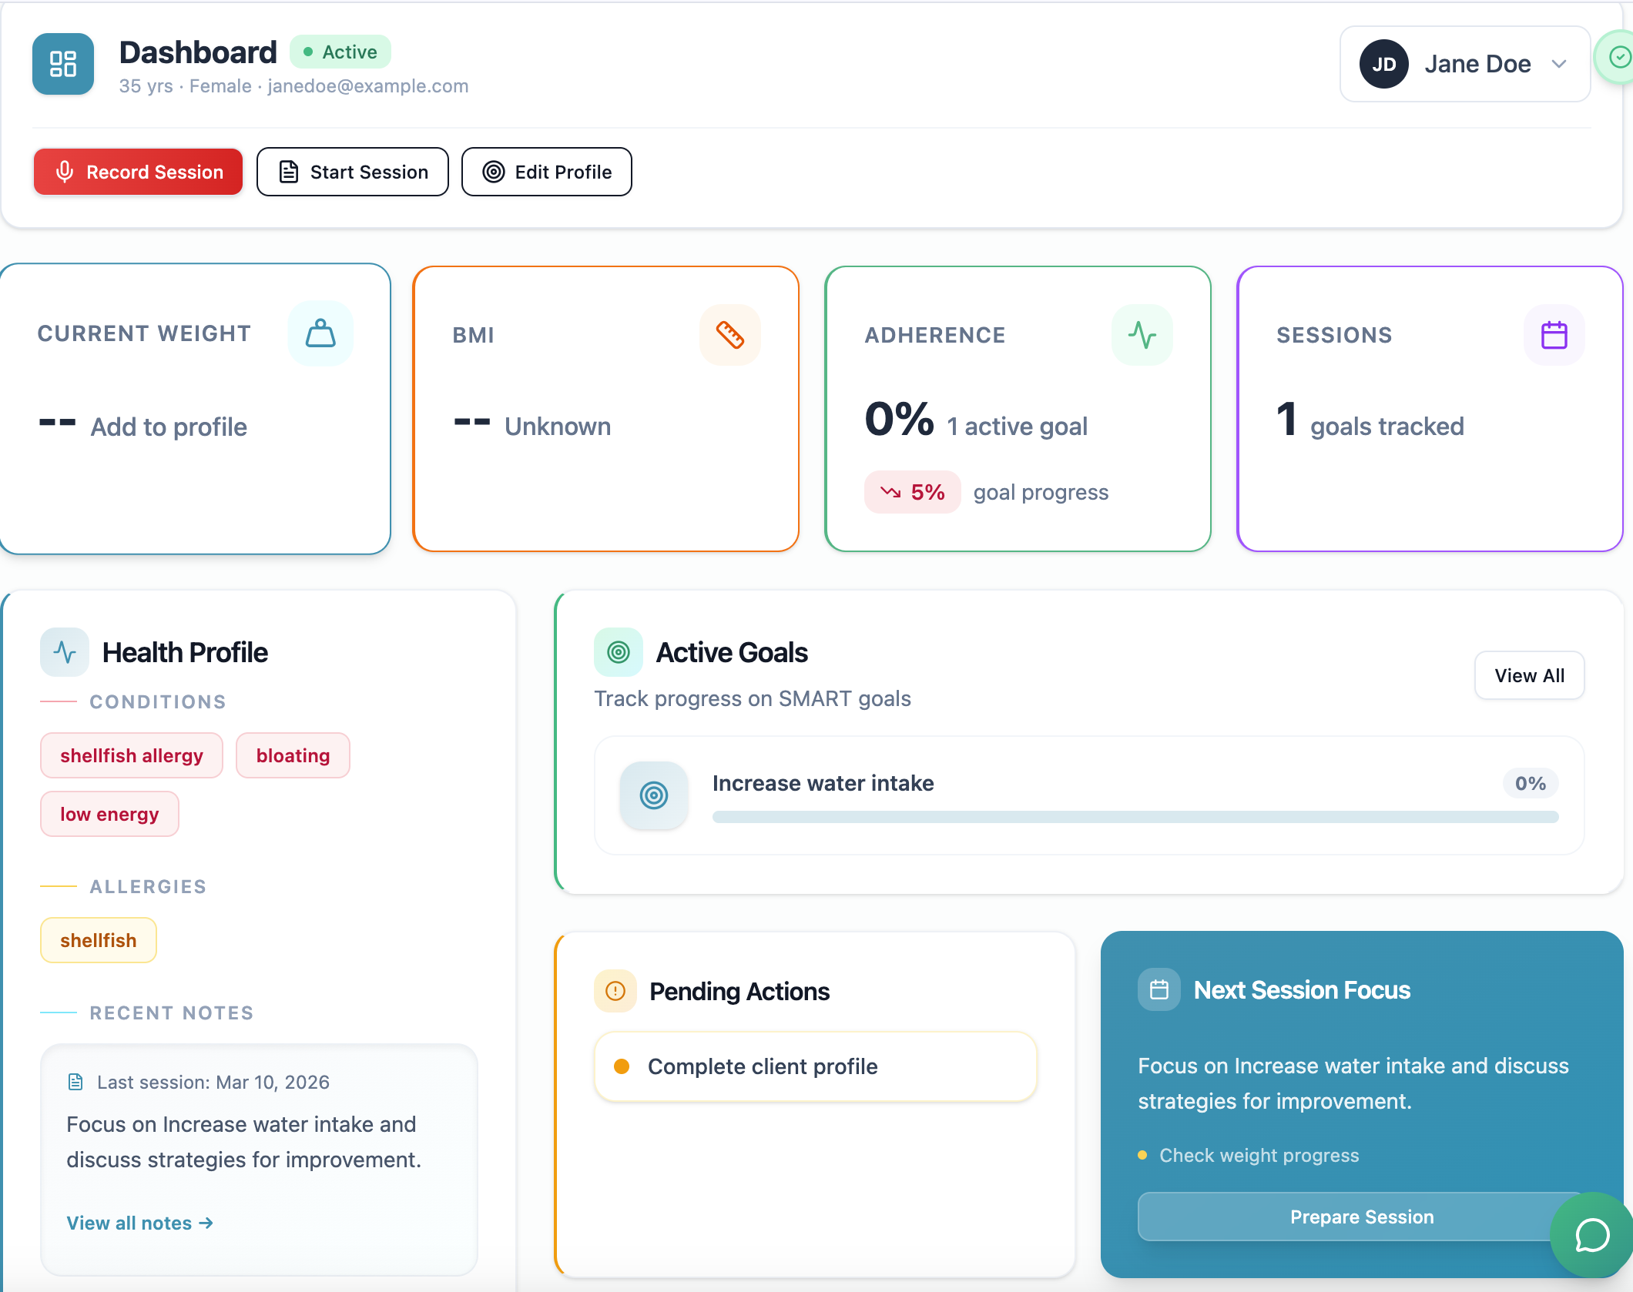Click View All goals button
Image resolution: width=1633 pixels, height=1292 pixels.
[x=1529, y=675]
